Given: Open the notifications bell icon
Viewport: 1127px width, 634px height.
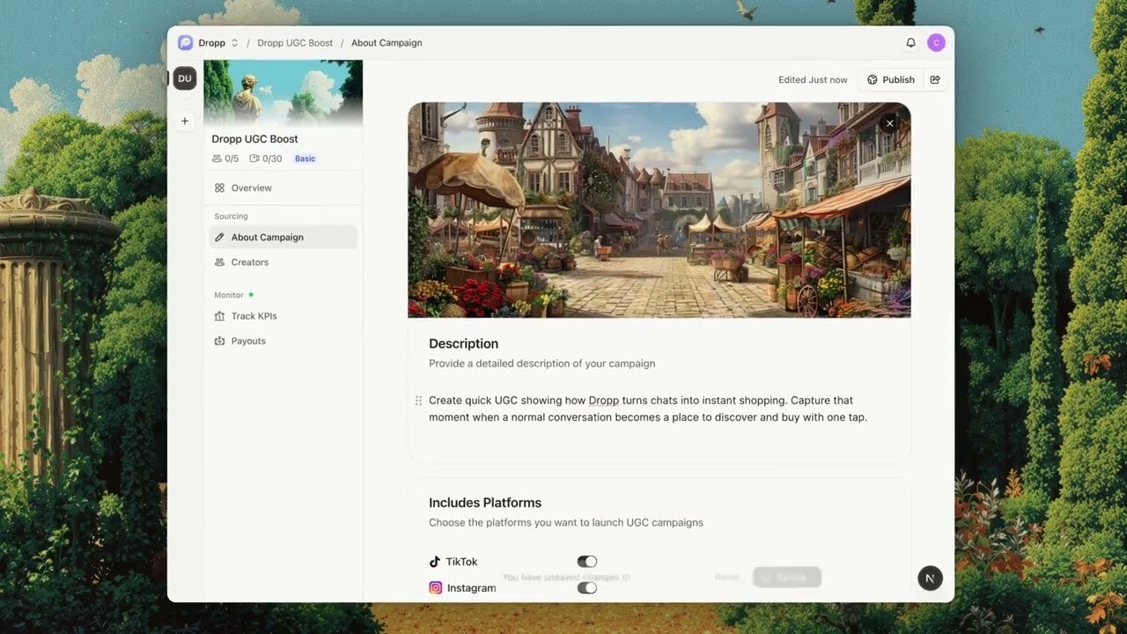Looking at the screenshot, I should pos(911,41).
